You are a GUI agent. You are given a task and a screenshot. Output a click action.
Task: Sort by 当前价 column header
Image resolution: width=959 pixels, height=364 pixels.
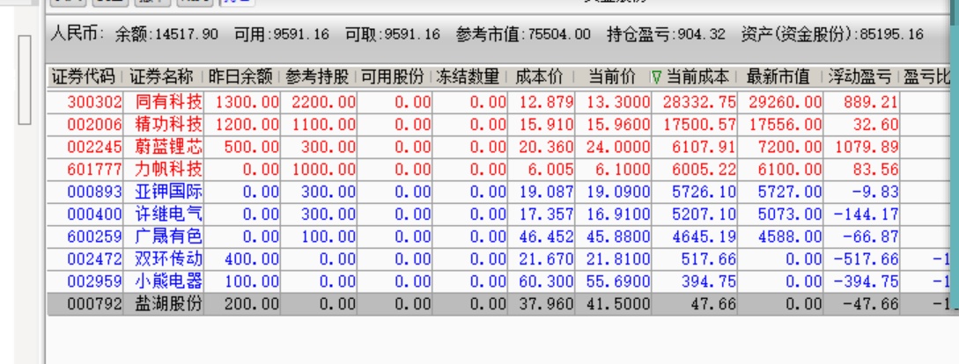tap(612, 77)
